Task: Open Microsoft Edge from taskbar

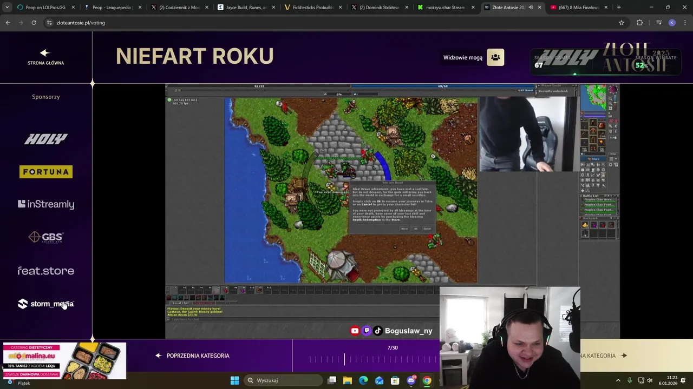Action: tap(363, 380)
